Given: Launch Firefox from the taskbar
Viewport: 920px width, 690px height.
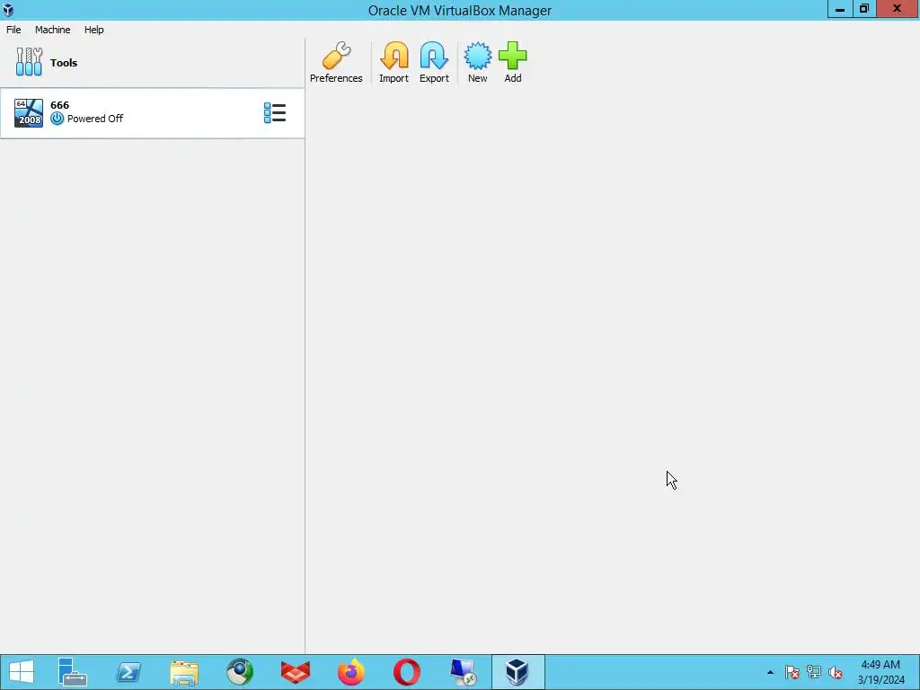Looking at the screenshot, I should pos(351,672).
